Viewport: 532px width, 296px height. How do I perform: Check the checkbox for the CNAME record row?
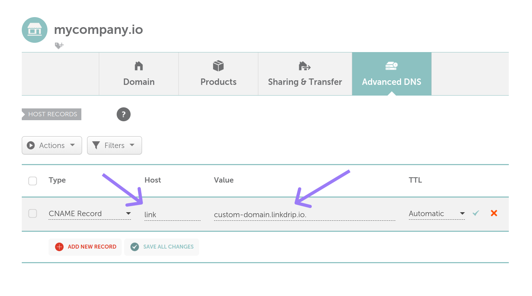click(x=32, y=213)
